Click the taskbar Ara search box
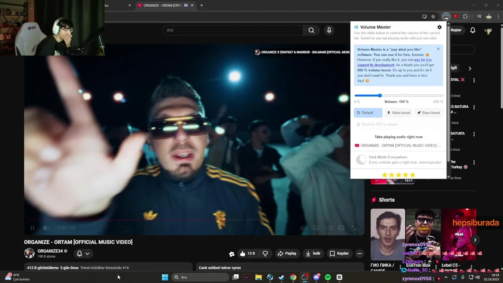 click(200, 277)
